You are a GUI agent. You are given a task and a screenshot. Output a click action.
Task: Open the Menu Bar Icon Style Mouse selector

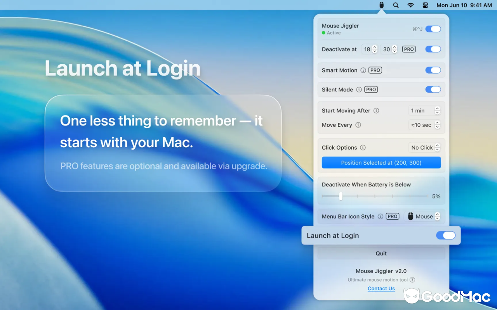click(437, 216)
